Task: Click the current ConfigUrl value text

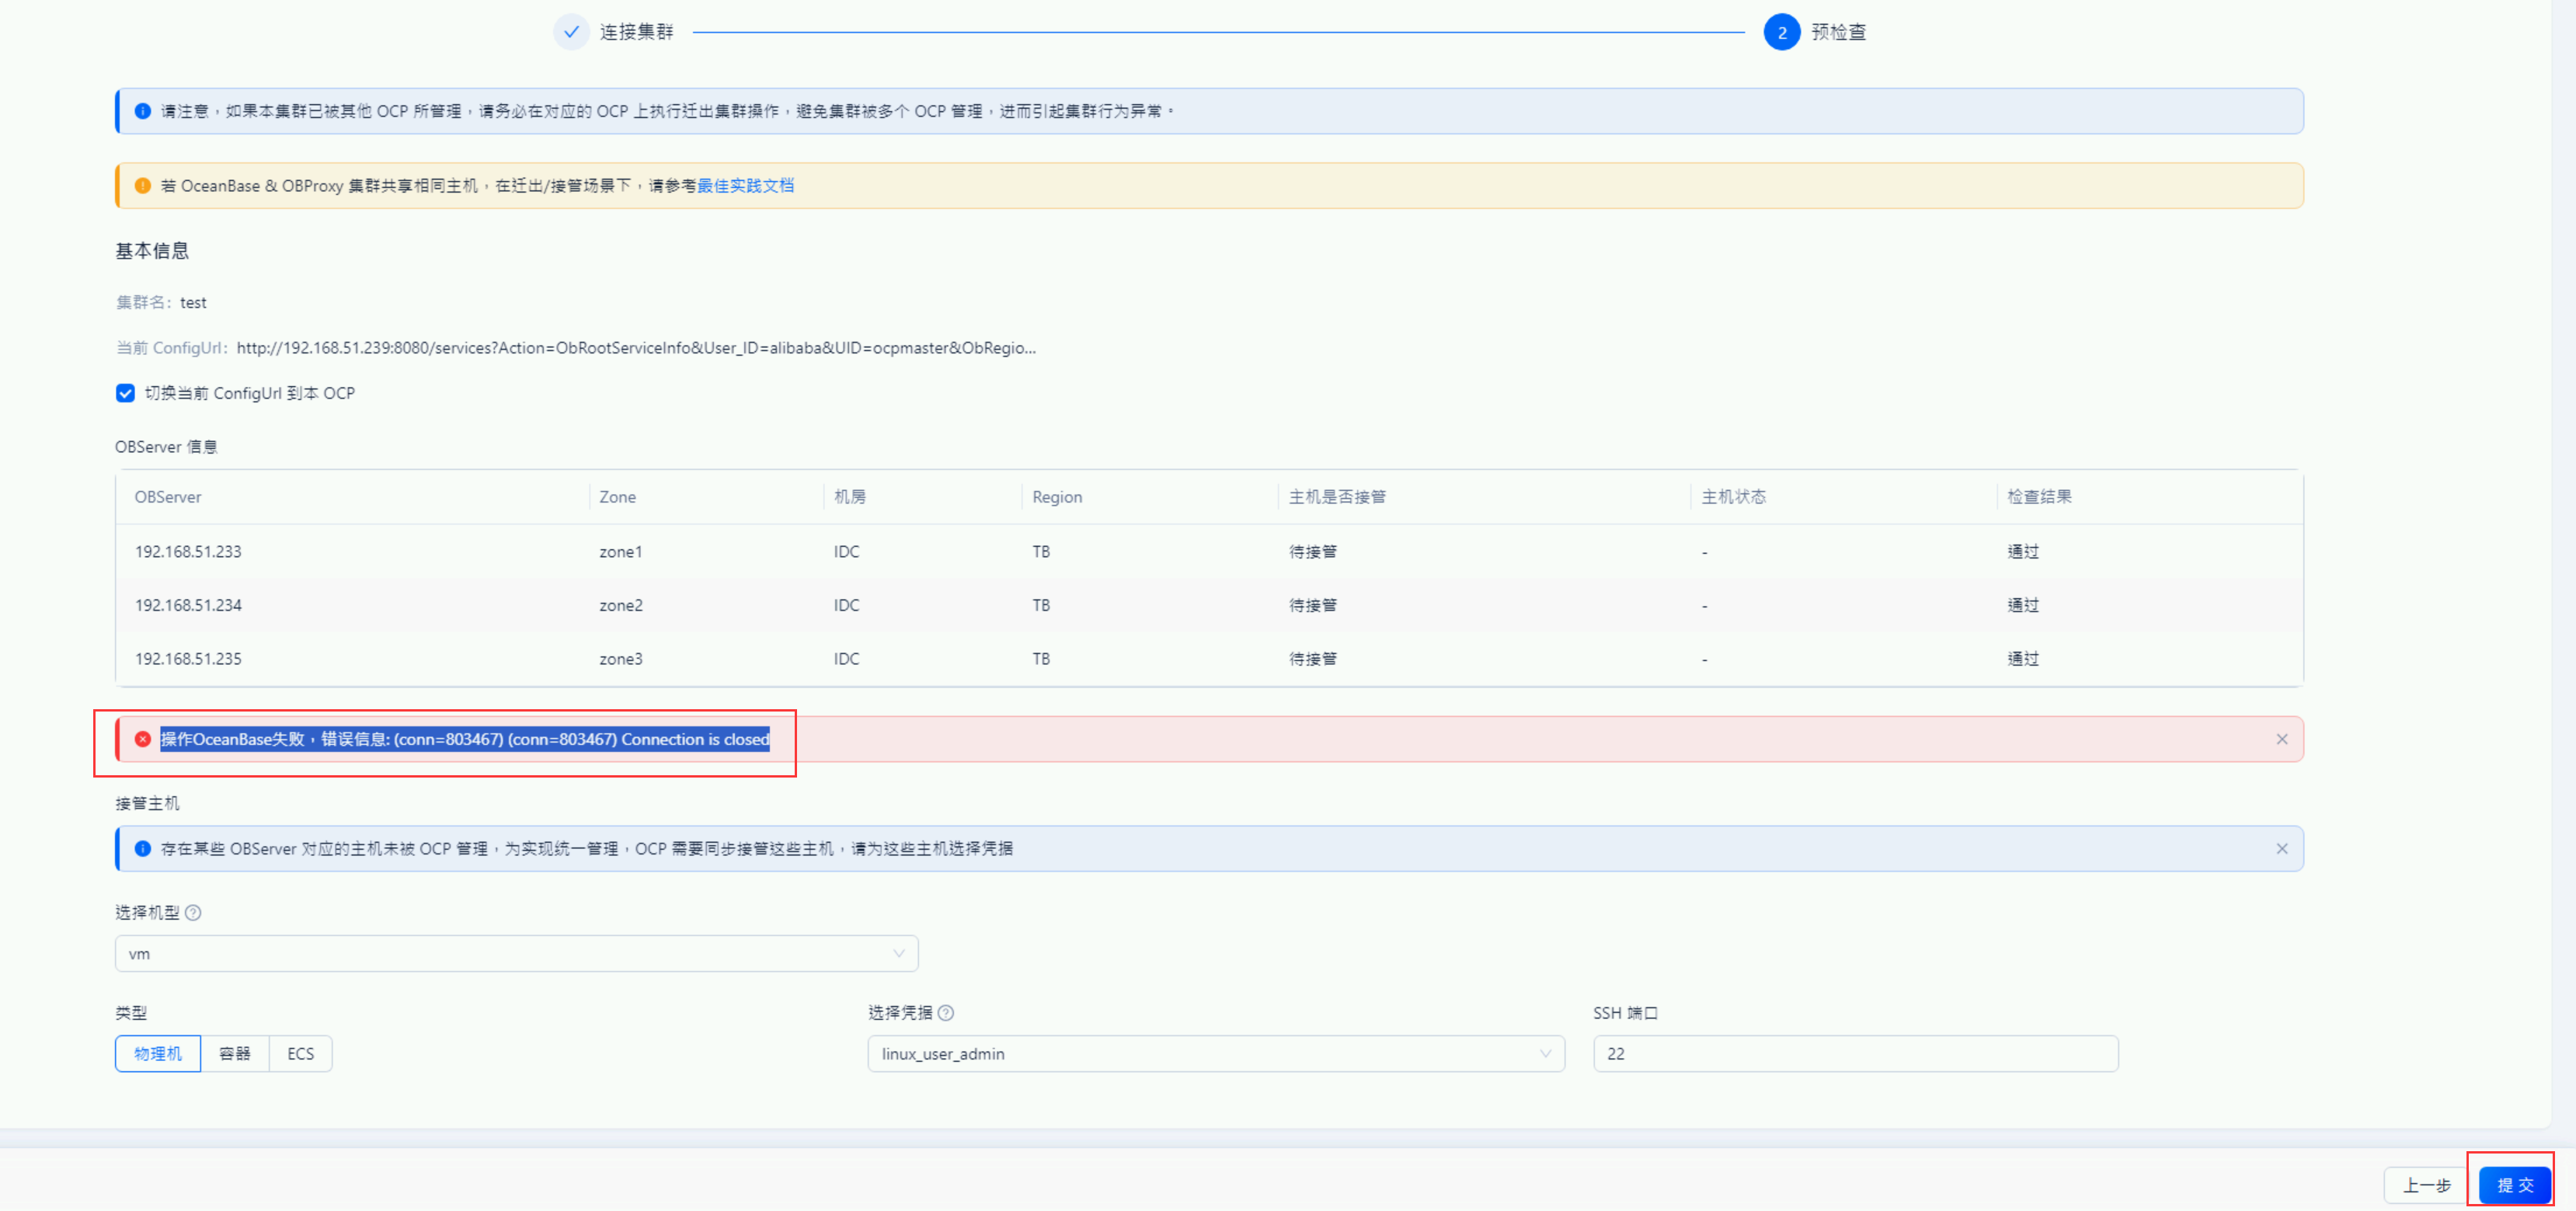Action: pos(636,348)
